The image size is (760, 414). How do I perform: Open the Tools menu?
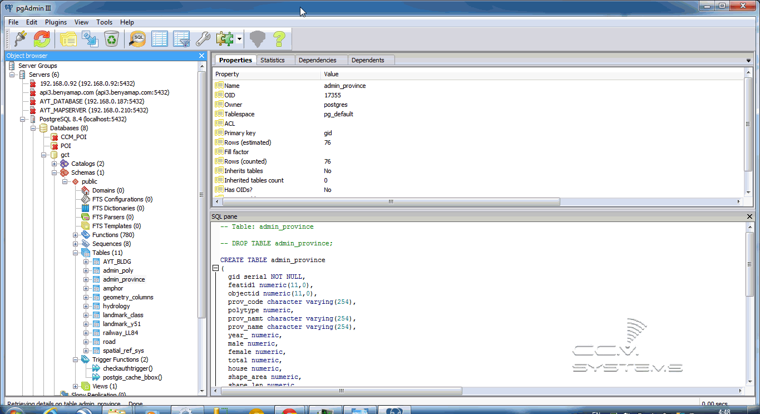(x=104, y=22)
